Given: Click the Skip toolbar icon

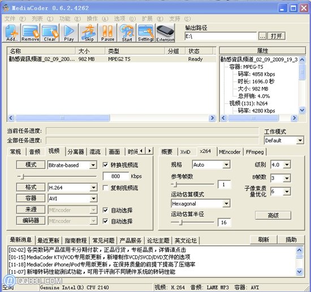Looking at the screenshot, I should [x=88, y=33].
